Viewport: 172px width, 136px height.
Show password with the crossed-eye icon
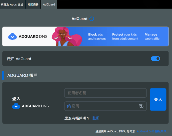tap(141, 106)
